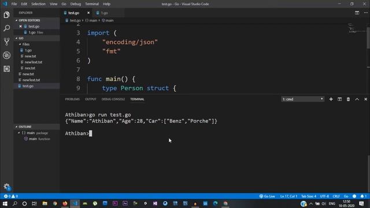
Task: Click the VS Code taskbar icon
Action: pyautogui.click(x=75, y=203)
